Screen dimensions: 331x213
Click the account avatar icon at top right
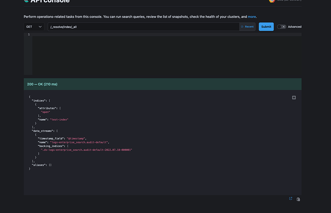(x=272, y=1)
